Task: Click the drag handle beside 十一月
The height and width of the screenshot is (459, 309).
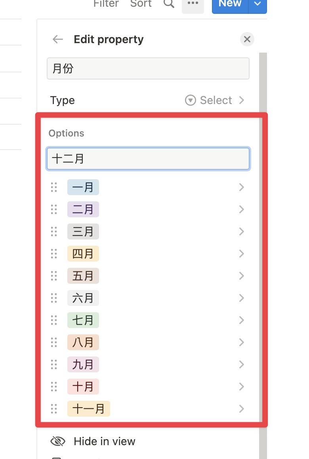Action: point(53,409)
